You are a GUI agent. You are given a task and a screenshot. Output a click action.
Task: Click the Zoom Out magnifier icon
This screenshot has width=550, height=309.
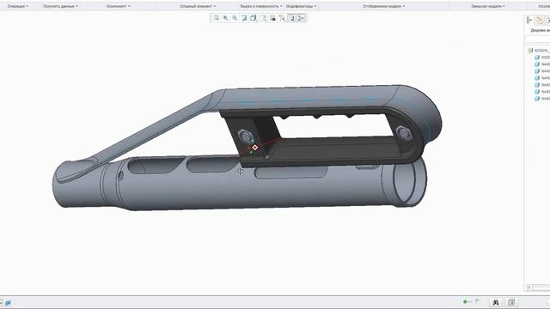click(235, 18)
